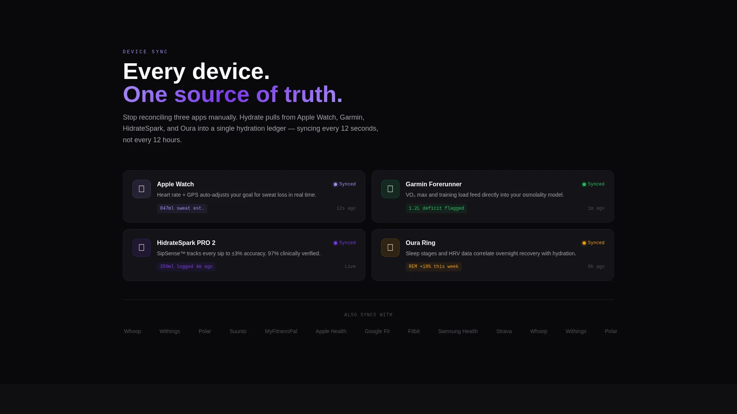The image size is (737, 414).
Task: Select Samsung Health in the sync list
Action: coord(458,332)
